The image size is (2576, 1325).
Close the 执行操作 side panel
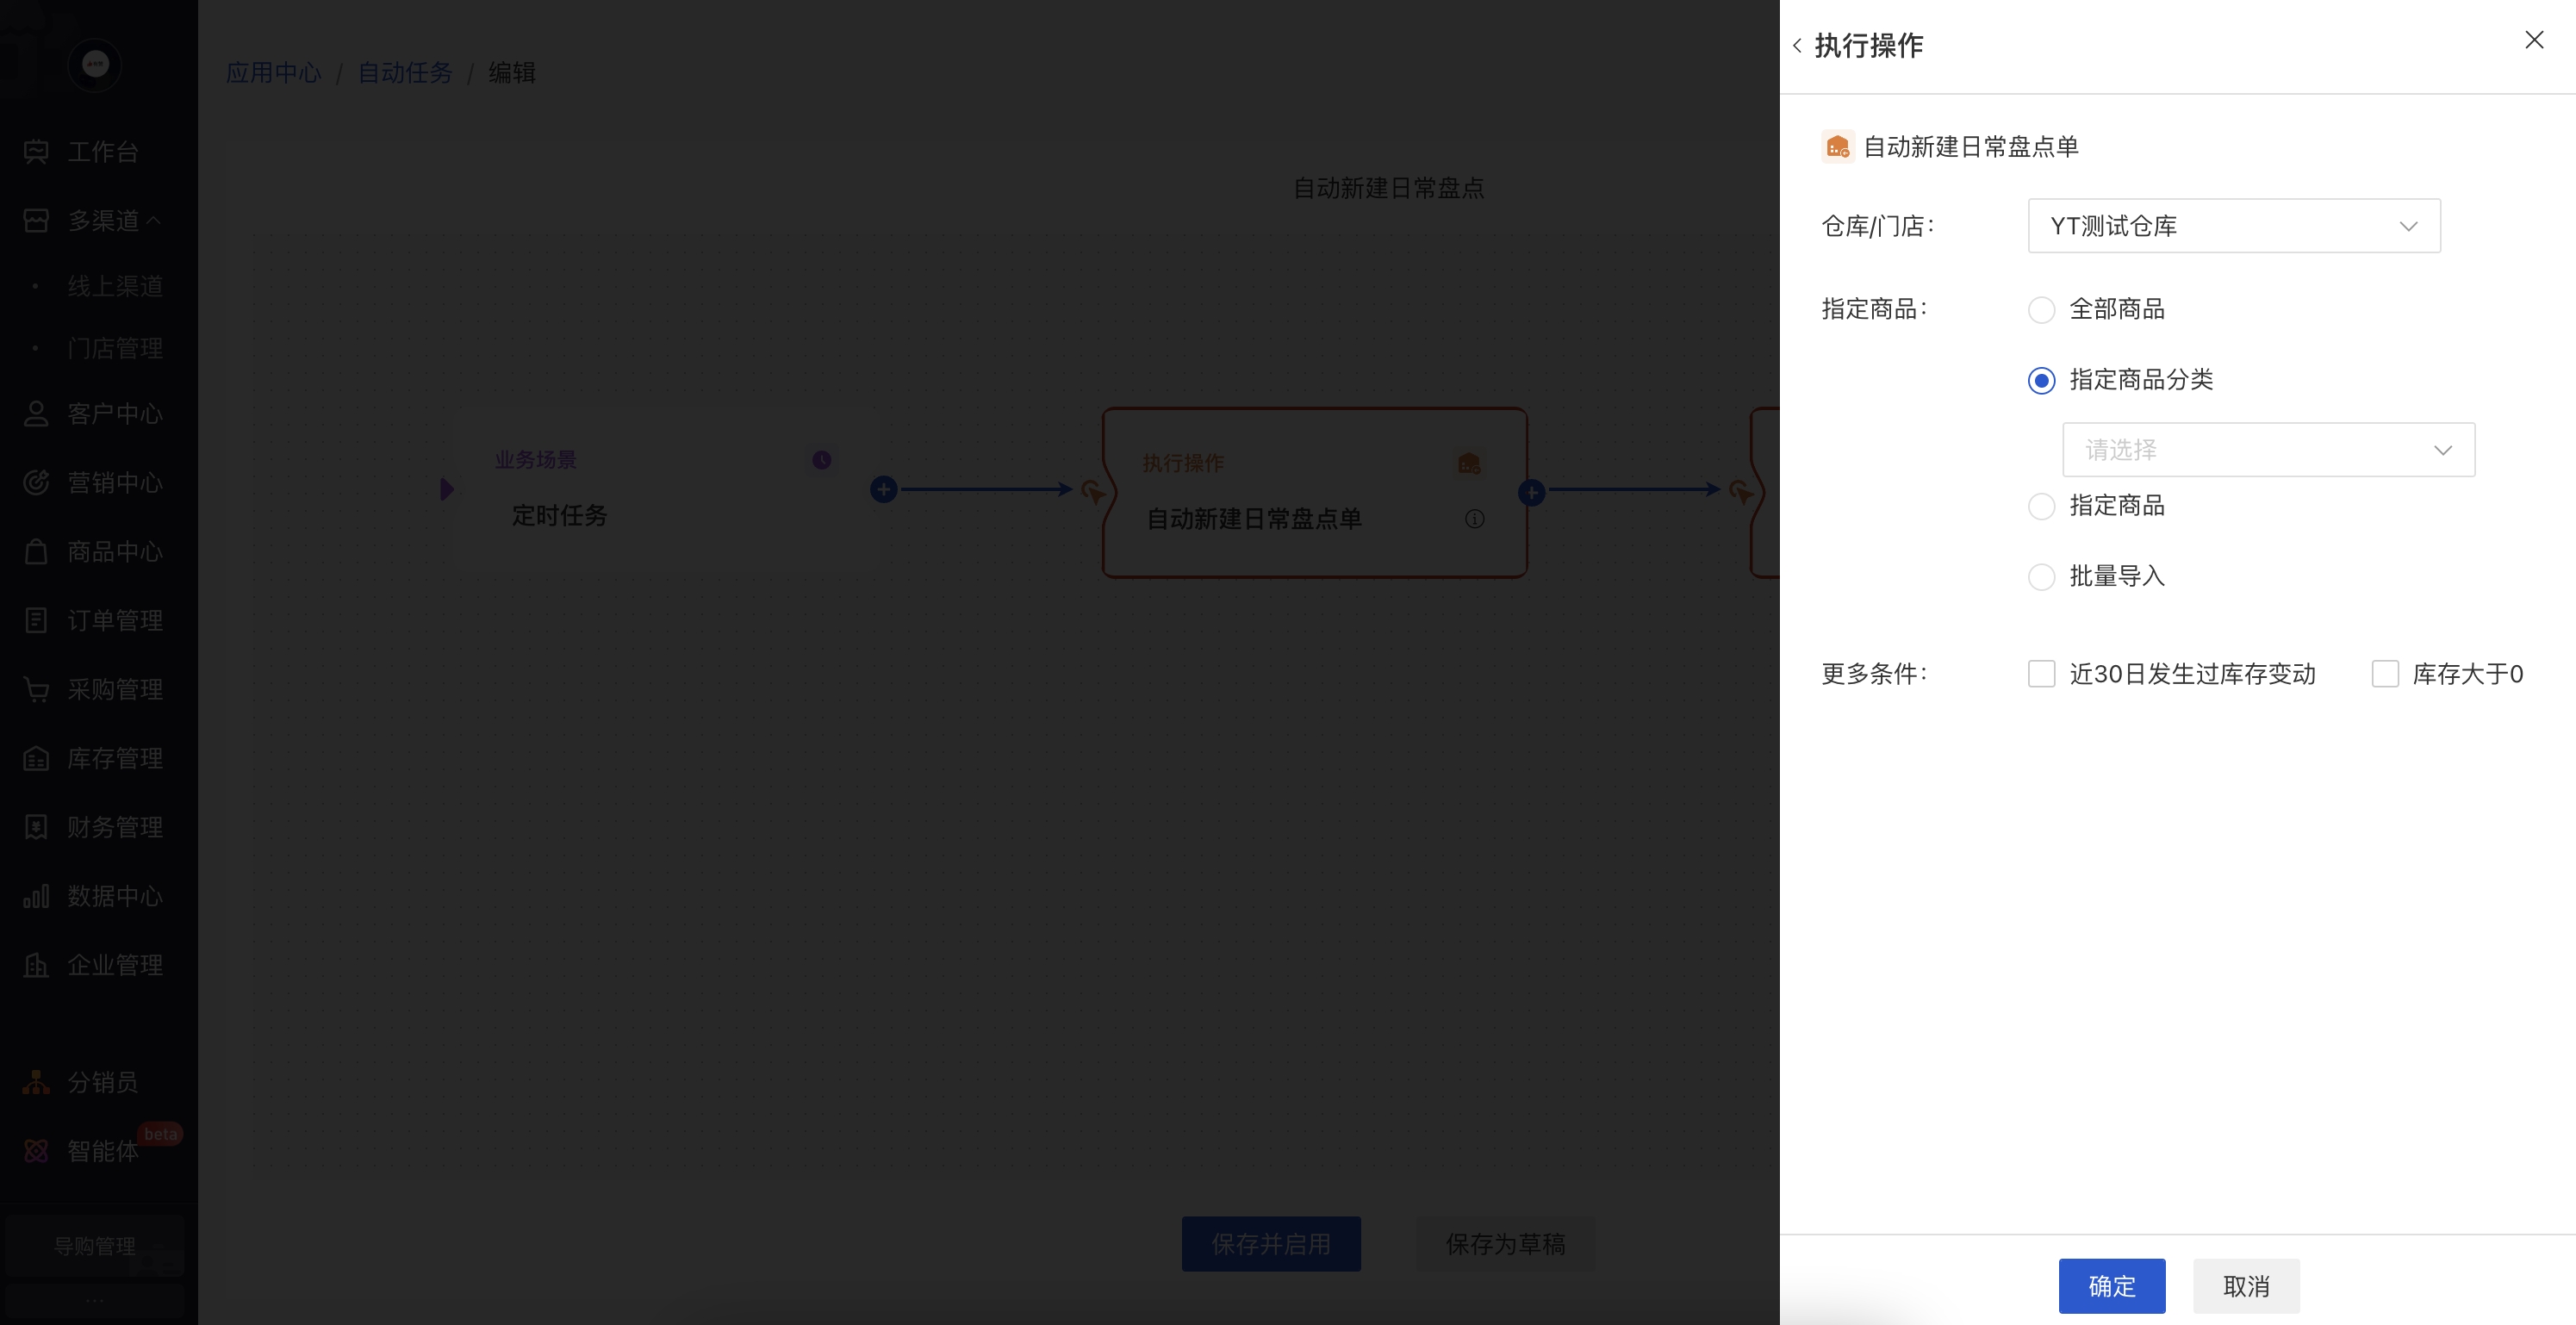coord(2533,40)
